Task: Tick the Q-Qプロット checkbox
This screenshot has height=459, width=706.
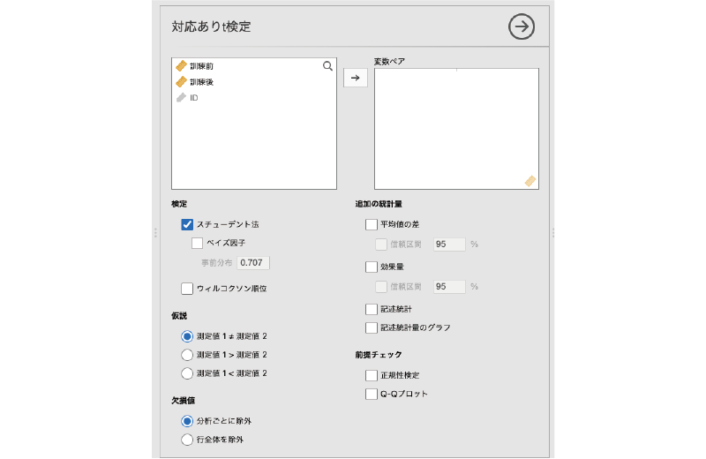Action: click(371, 394)
